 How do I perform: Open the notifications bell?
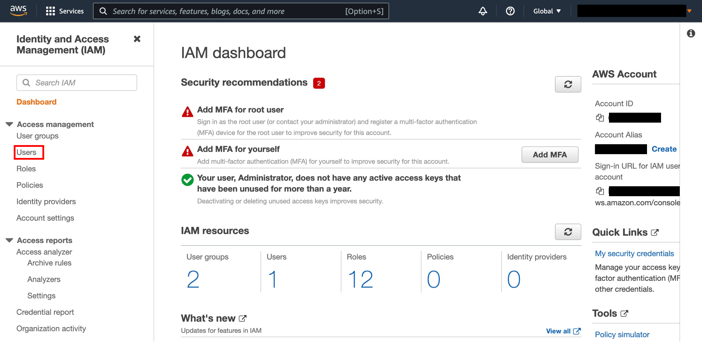click(483, 11)
